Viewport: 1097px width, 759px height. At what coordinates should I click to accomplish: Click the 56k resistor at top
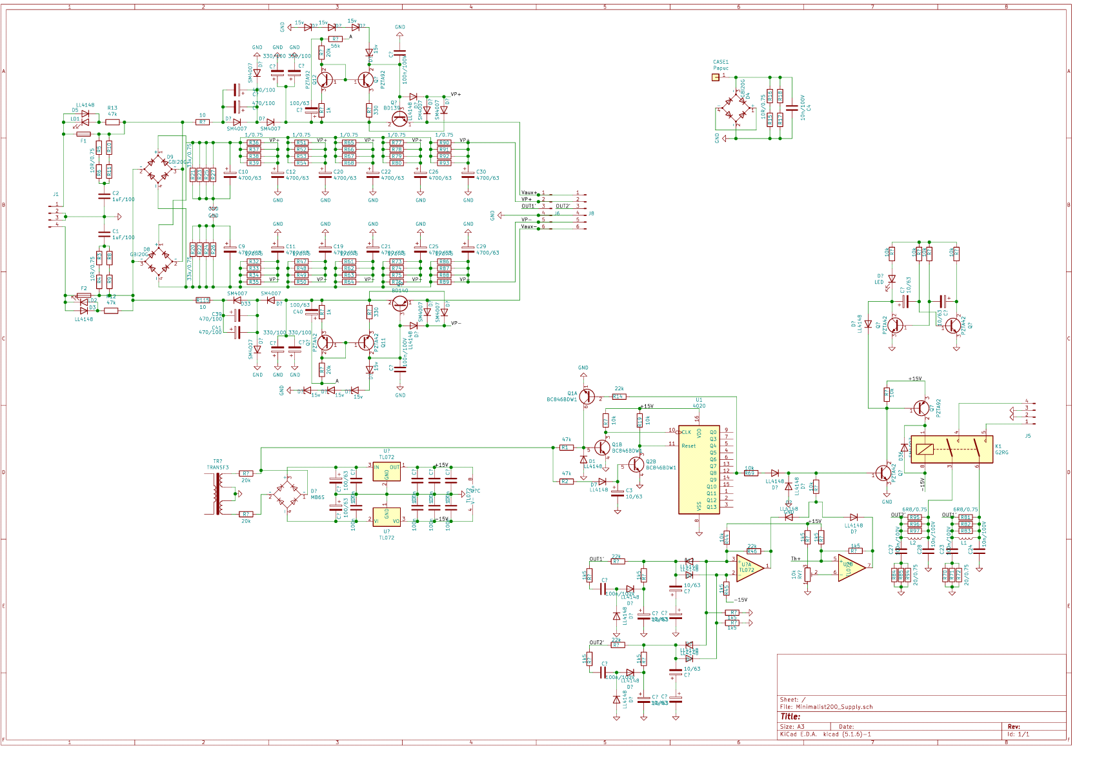[335, 39]
